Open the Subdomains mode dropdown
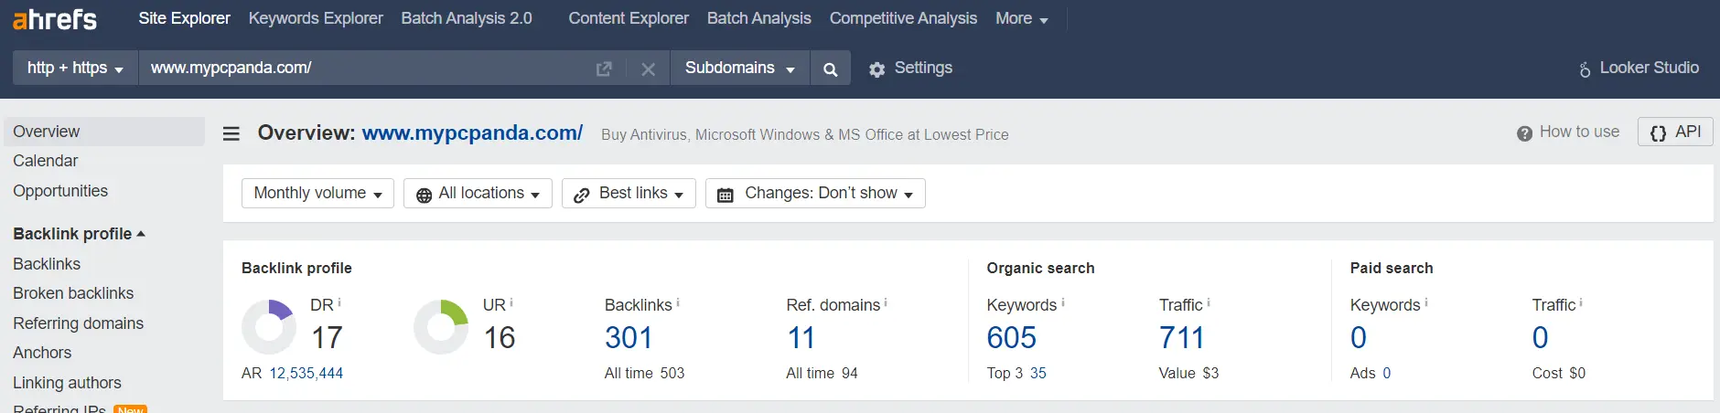Image resolution: width=1720 pixels, height=413 pixels. click(740, 69)
